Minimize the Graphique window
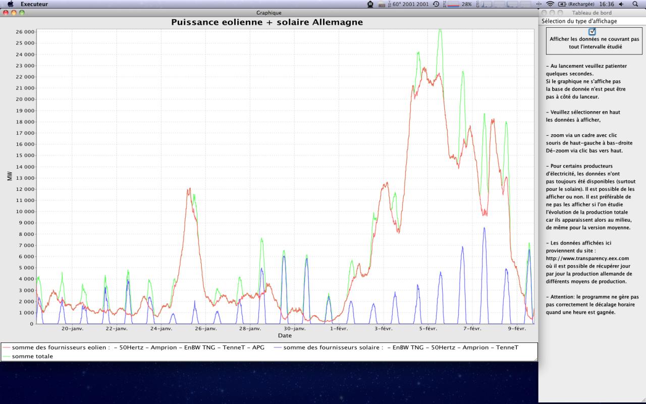 coord(14,13)
